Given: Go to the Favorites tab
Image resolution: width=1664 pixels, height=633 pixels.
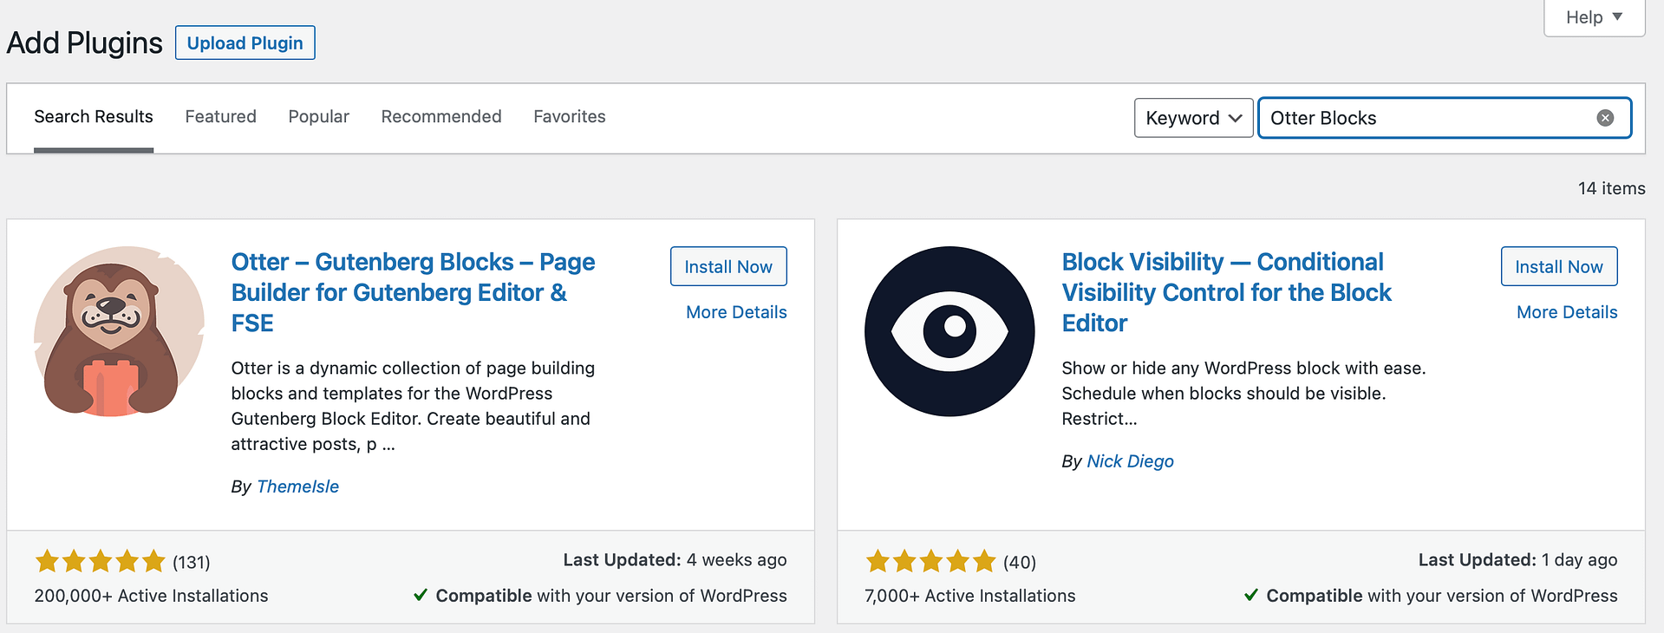Looking at the screenshot, I should pyautogui.click(x=569, y=116).
